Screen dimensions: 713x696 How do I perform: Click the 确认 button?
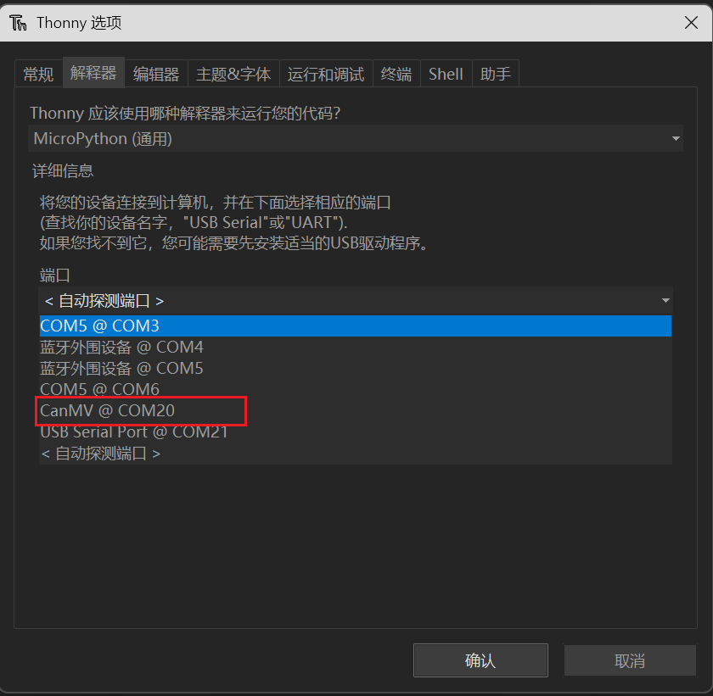[x=480, y=660]
